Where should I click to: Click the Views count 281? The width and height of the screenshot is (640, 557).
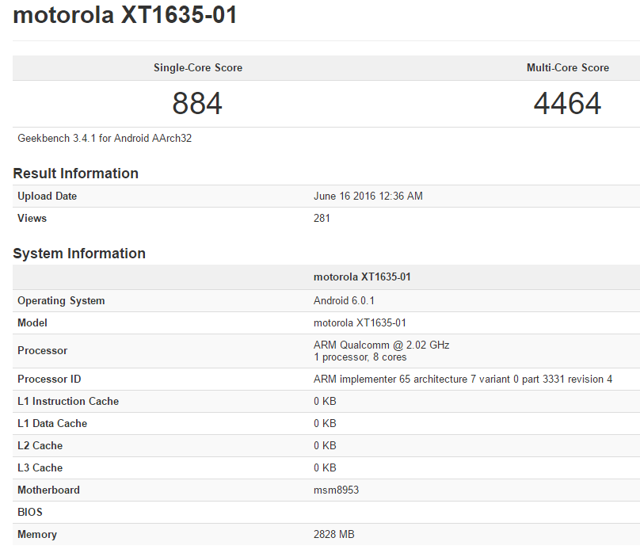click(322, 219)
